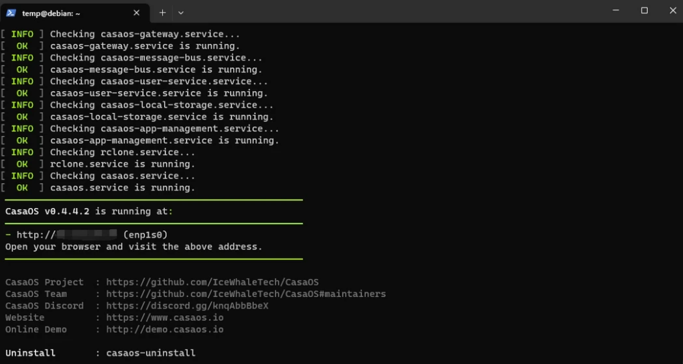The width and height of the screenshot is (683, 364).
Task: Open the CasaOS Discord invite link
Action: 187,306
